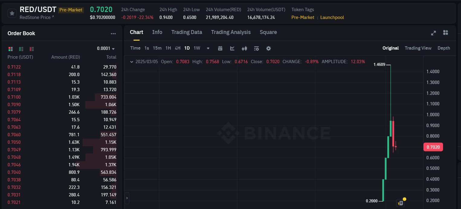Toggle order book to buy orders only
Screen dimensions: 461x209
coord(21,49)
